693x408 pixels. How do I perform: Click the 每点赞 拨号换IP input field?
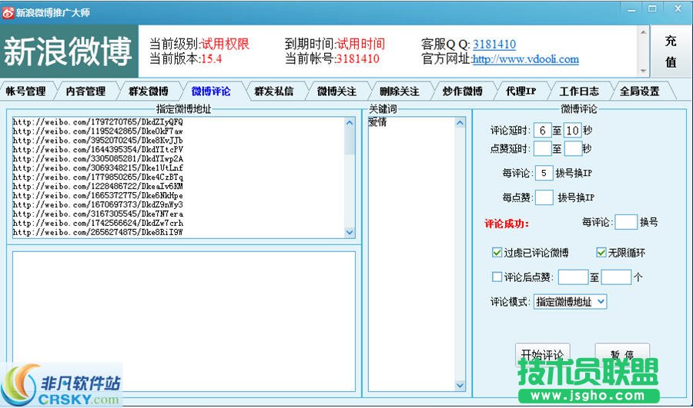click(544, 197)
